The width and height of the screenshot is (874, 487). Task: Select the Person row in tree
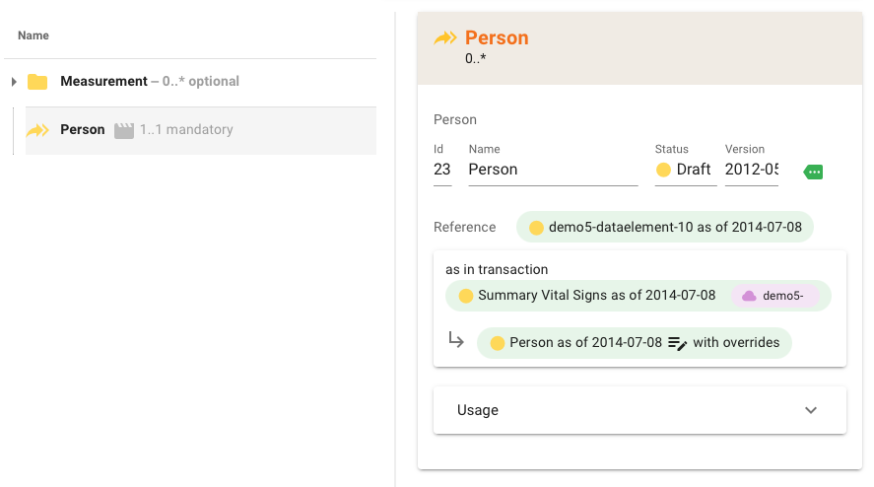point(197,130)
